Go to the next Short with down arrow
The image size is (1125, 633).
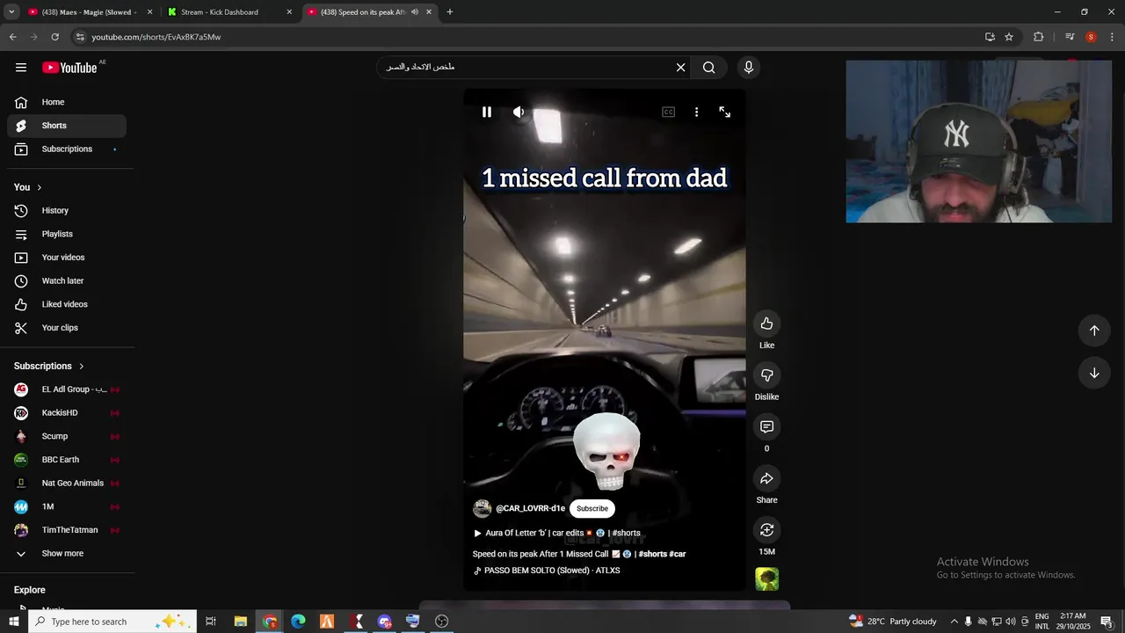(1094, 373)
